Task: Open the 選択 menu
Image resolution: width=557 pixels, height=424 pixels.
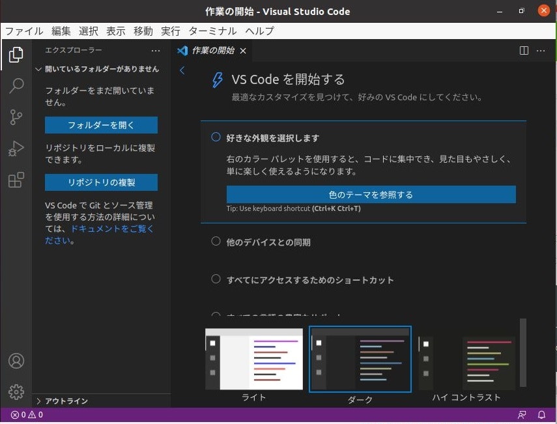Action: 89,31
